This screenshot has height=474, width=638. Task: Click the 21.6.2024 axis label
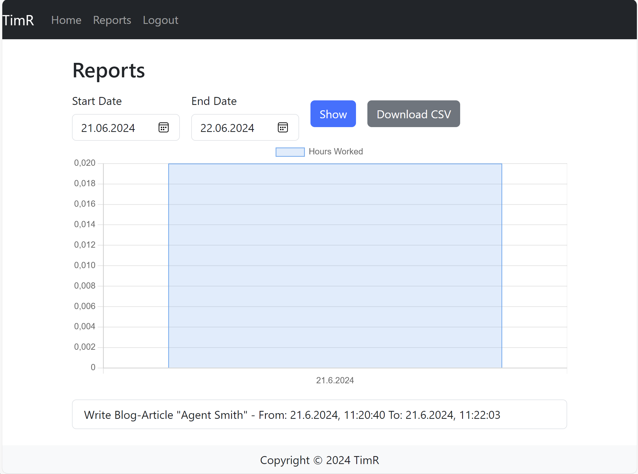tap(335, 380)
